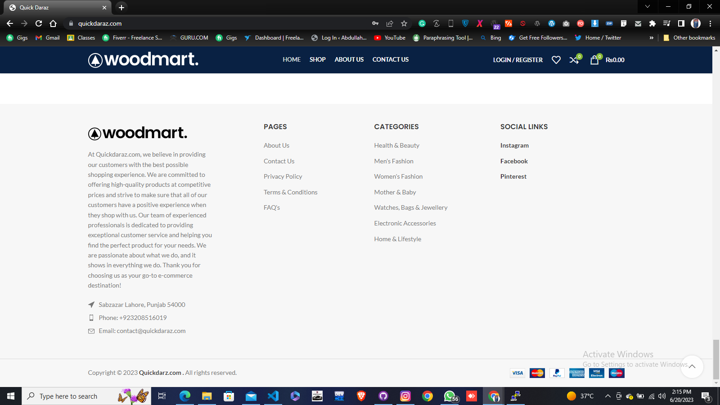Visit the Pinterest social link
The height and width of the screenshot is (405, 720).
point(513,176)
